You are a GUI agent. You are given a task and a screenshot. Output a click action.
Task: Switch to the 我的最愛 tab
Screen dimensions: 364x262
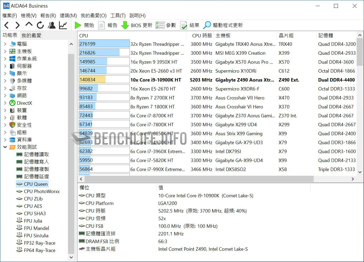pos(31,35)
